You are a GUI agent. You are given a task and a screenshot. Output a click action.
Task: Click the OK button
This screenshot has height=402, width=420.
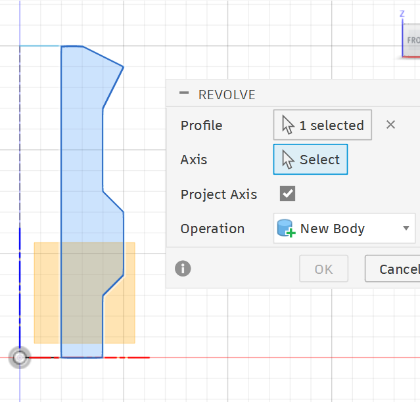click(x=323, y=269)
